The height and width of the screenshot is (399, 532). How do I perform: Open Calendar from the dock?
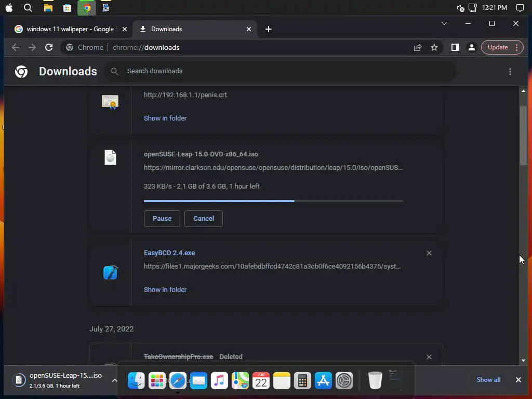[x=261, y=380]
